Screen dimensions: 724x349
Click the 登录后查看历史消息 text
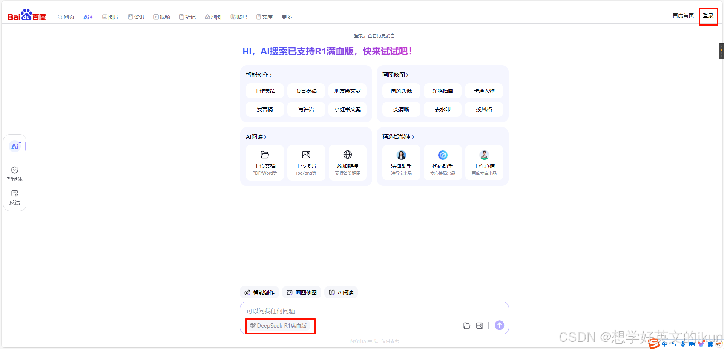click(374, 36)
